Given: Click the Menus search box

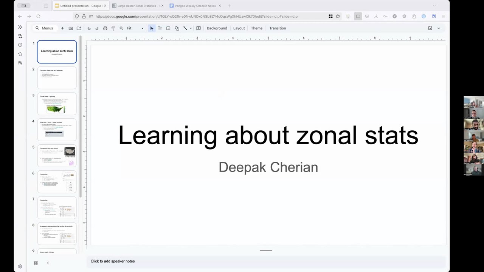Looking at the screenshot, I should point(45,28).
